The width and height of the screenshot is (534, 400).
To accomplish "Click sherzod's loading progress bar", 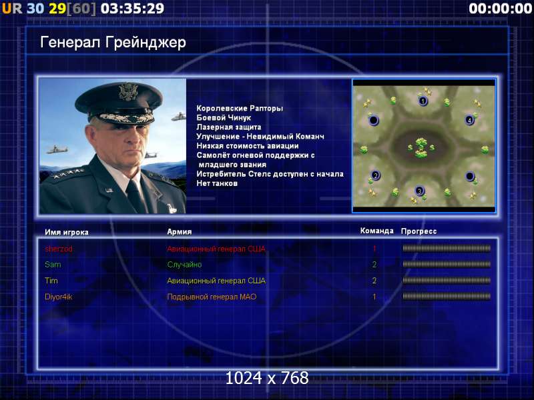I will (x=447, y=248).
